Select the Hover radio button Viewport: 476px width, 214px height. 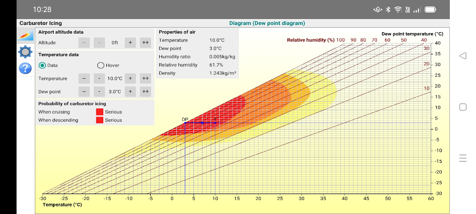(x=100, y=65)
